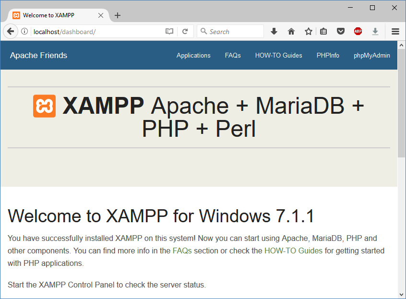This screenshot has width=406, height=299.
Task: Close the Welcome to XAMPP tab
Action: pos(101,15)
